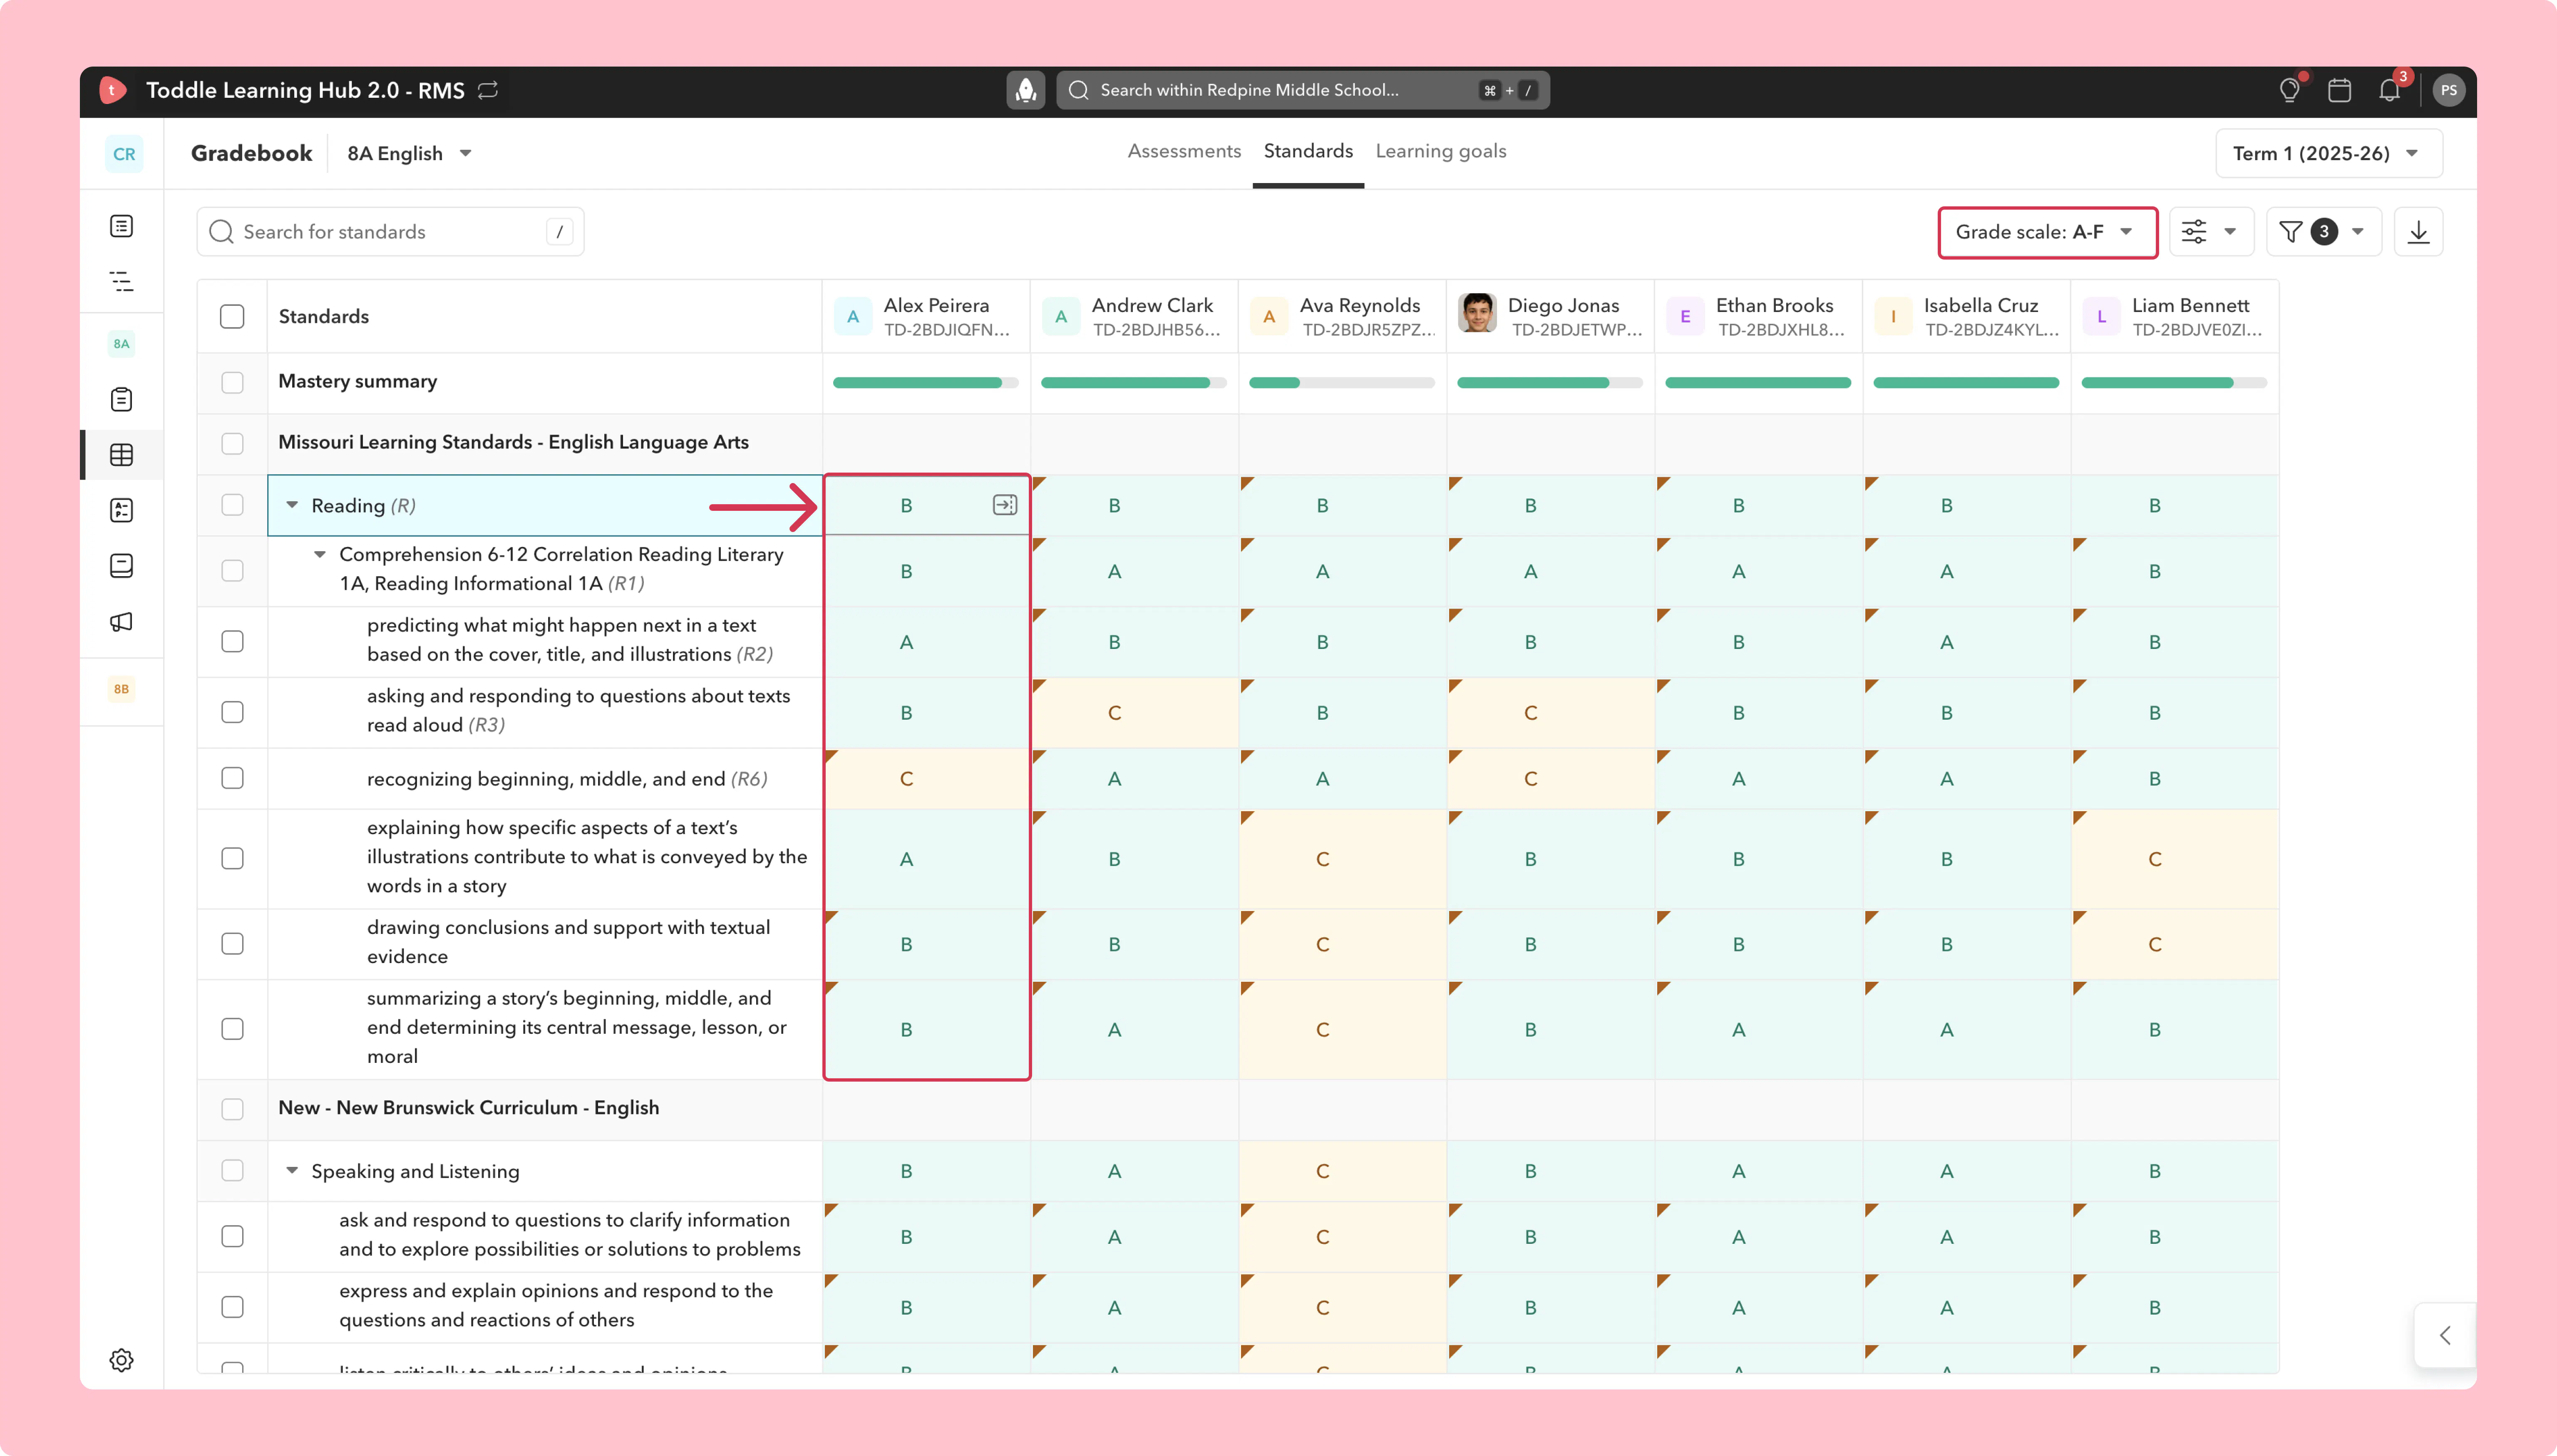Click the Isabella Cruz column header

point(1967,316)
